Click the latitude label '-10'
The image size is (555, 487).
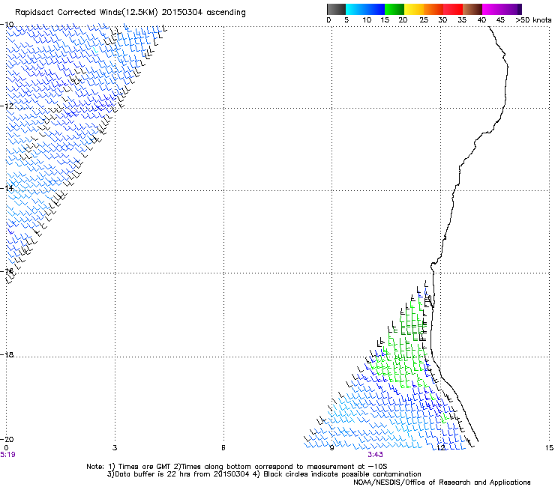click(x=7, y=25)
